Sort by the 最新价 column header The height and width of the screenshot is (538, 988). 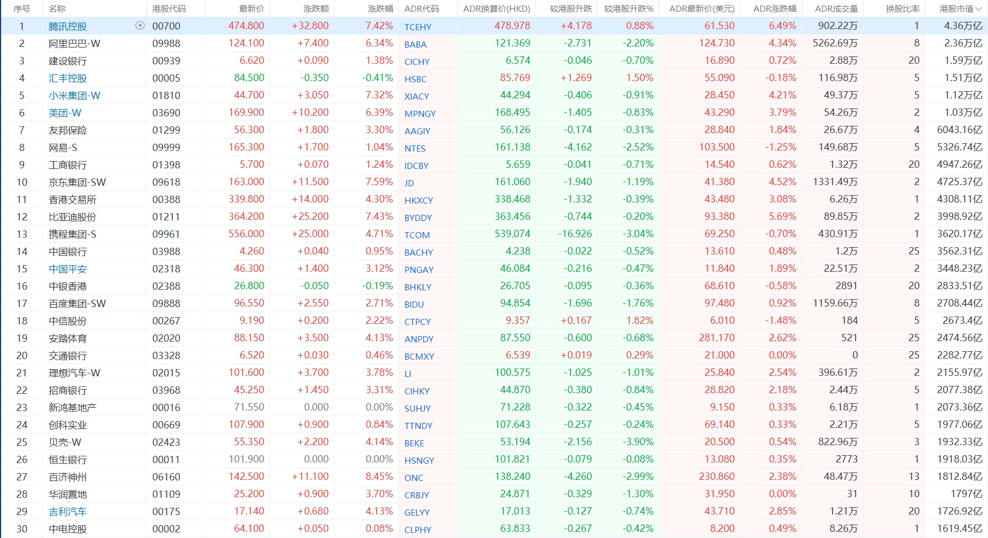click(251, 9)
